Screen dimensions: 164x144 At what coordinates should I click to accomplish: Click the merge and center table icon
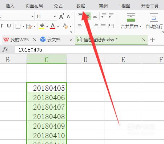pos(131,17)
